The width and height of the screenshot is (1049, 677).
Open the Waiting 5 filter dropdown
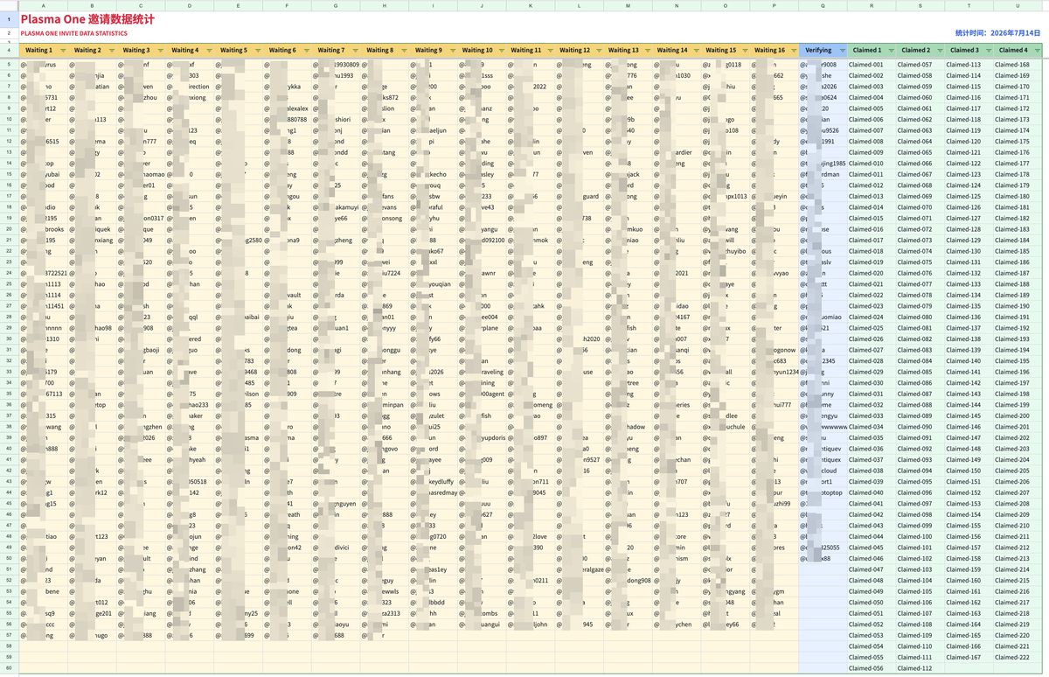pyautogui.click(x=258, y=51)
